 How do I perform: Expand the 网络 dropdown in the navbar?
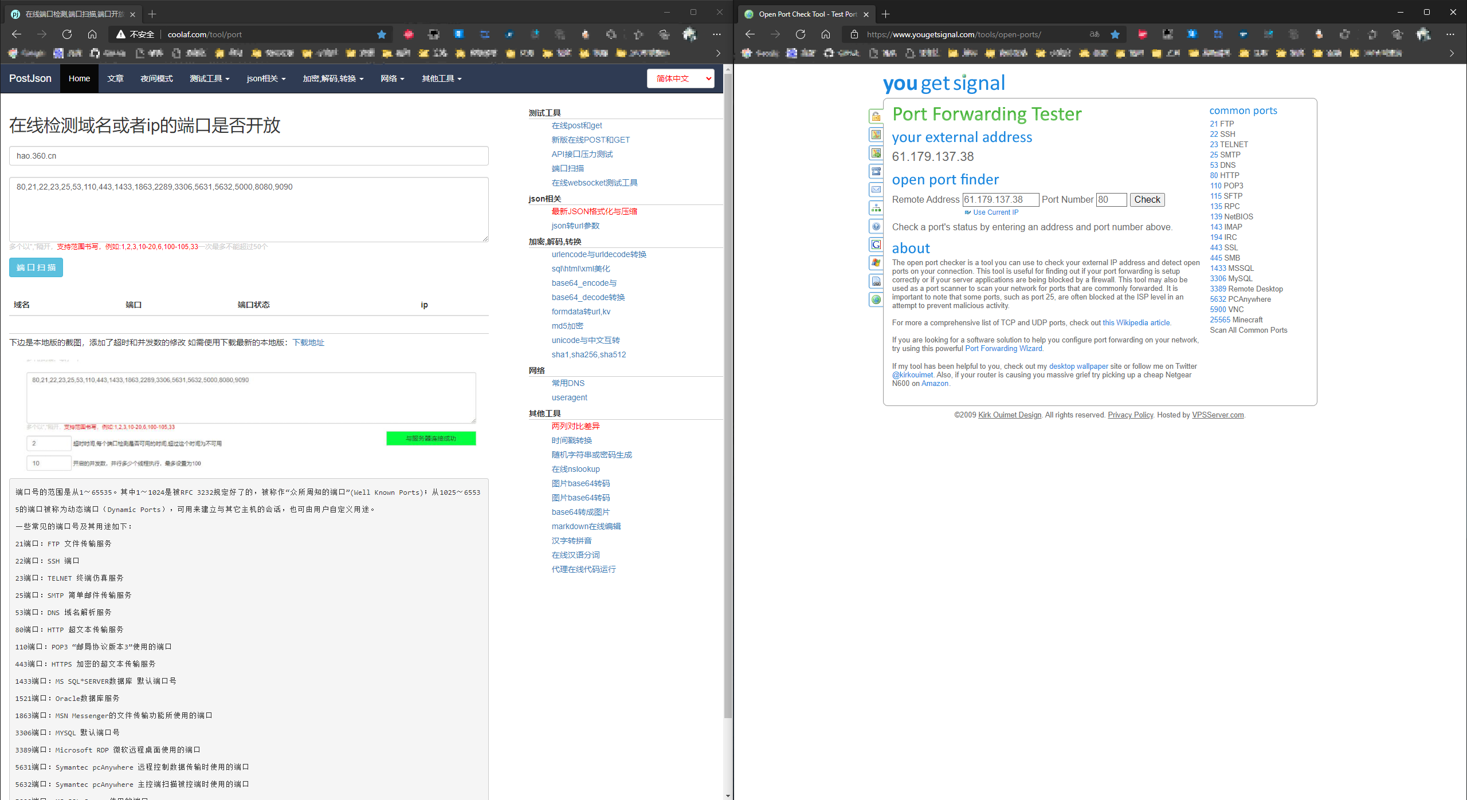pos(393,78)
